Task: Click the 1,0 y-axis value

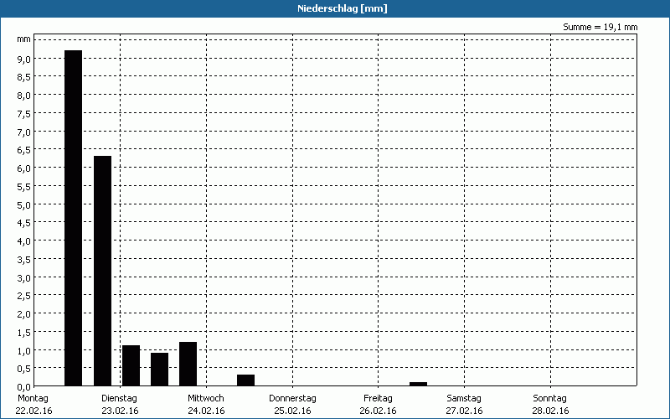Action: (x=24, y=351)
